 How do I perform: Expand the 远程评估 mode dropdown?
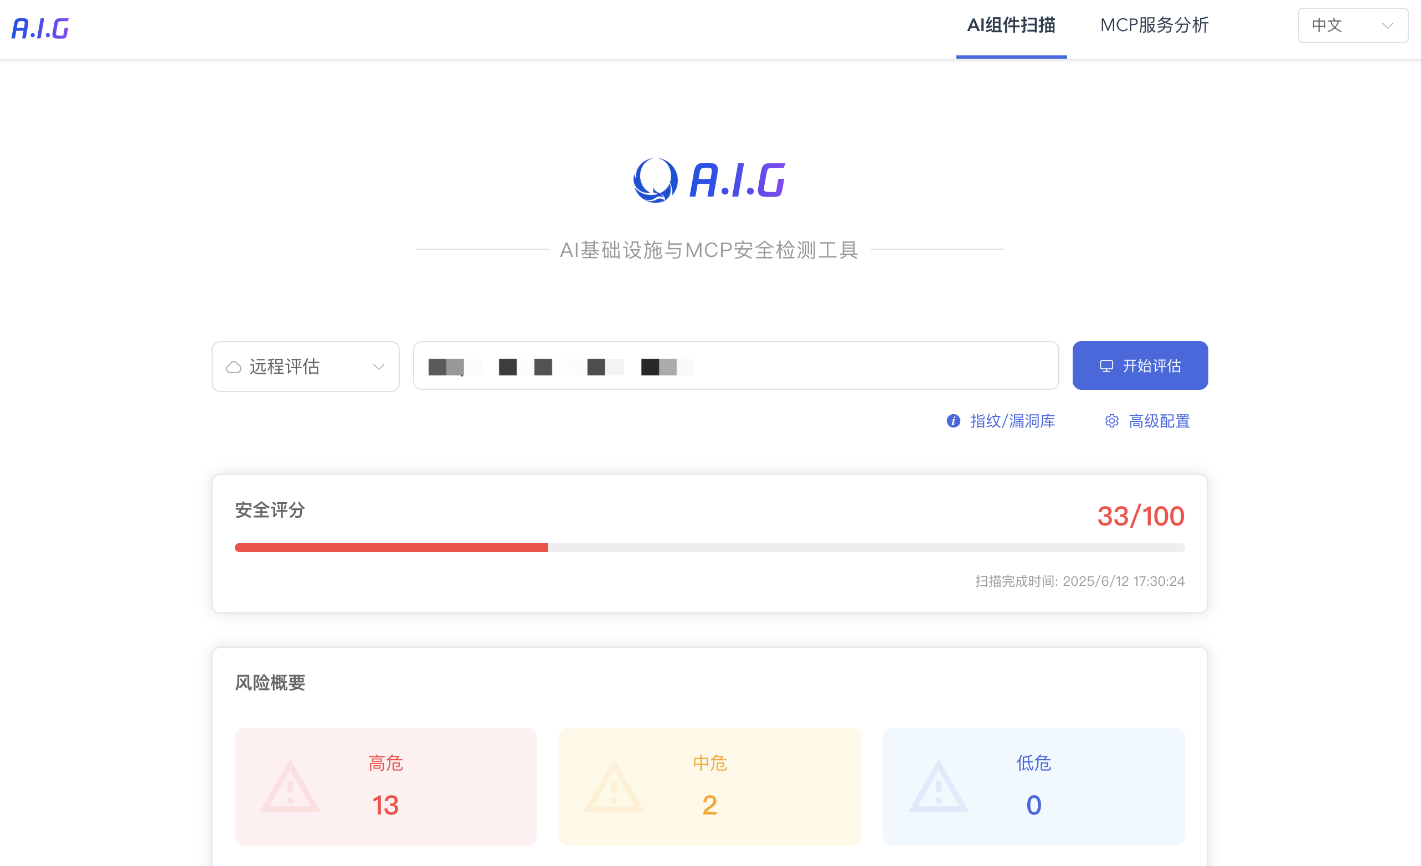[306, 366]
